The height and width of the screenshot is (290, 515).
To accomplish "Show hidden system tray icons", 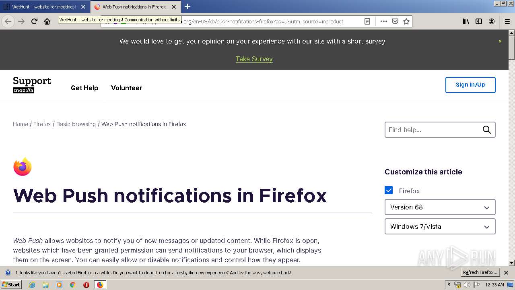I will [449, 285].
